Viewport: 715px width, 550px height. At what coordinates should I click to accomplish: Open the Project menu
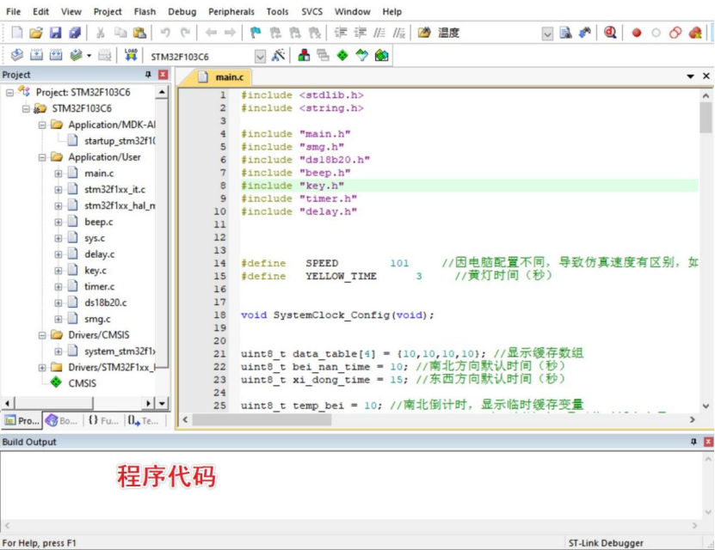(x=108, y=11)
